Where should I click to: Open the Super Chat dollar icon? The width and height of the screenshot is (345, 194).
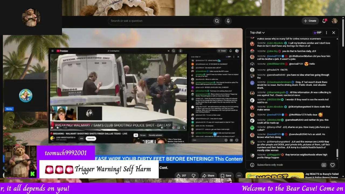(324, 165)
